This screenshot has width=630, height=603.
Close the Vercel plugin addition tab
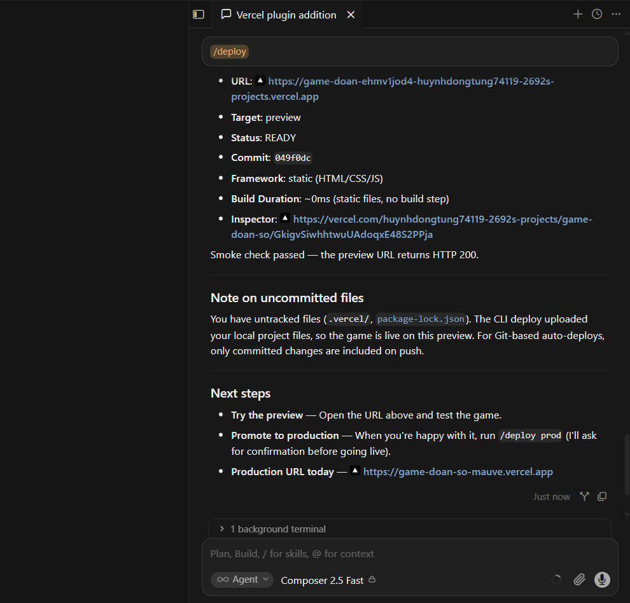point(351,15)
